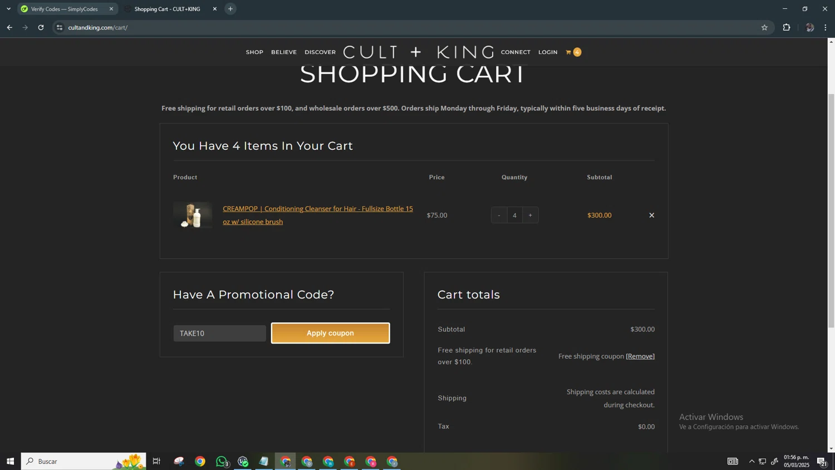Open Task View in the taskbar
The image size is (835, 470).
pyautogui.click(x=156, y=461)
